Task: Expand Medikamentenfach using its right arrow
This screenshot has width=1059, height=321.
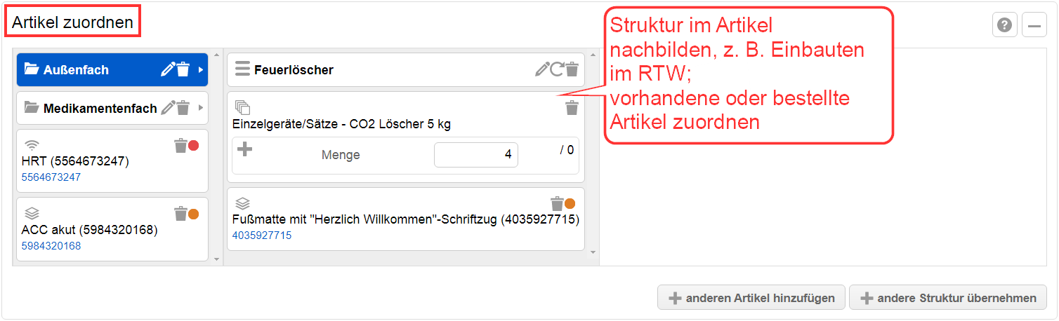Action: click(x=200, y=108)
